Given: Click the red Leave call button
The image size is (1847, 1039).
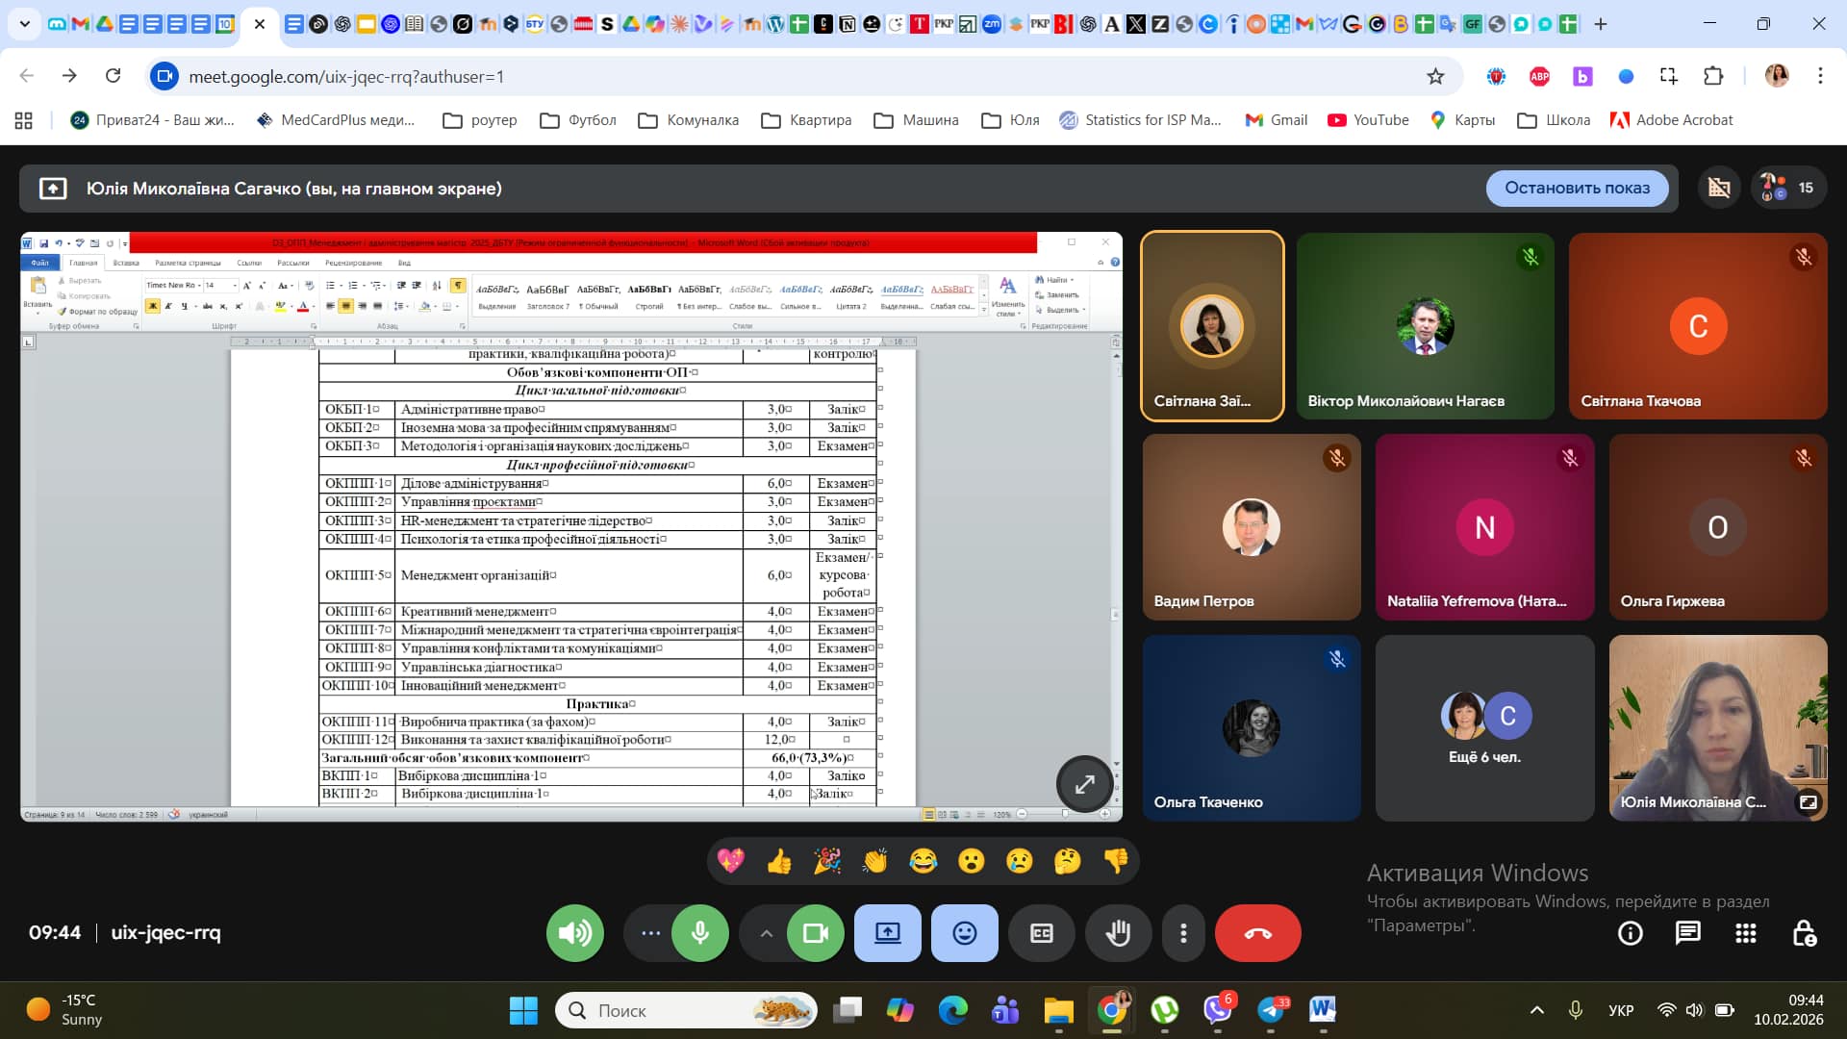Looking at the screenshot, I should point(1257,933).
